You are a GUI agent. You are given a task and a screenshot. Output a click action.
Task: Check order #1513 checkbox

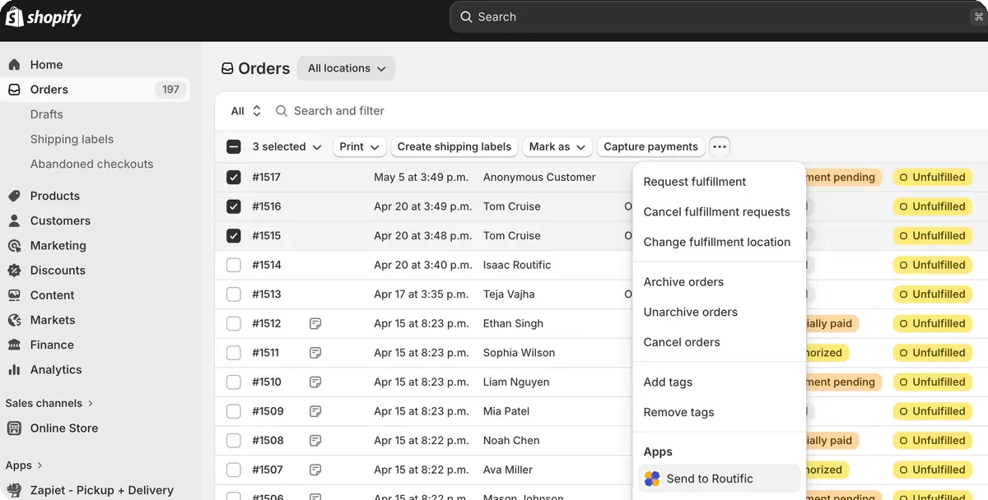point(234,294)
